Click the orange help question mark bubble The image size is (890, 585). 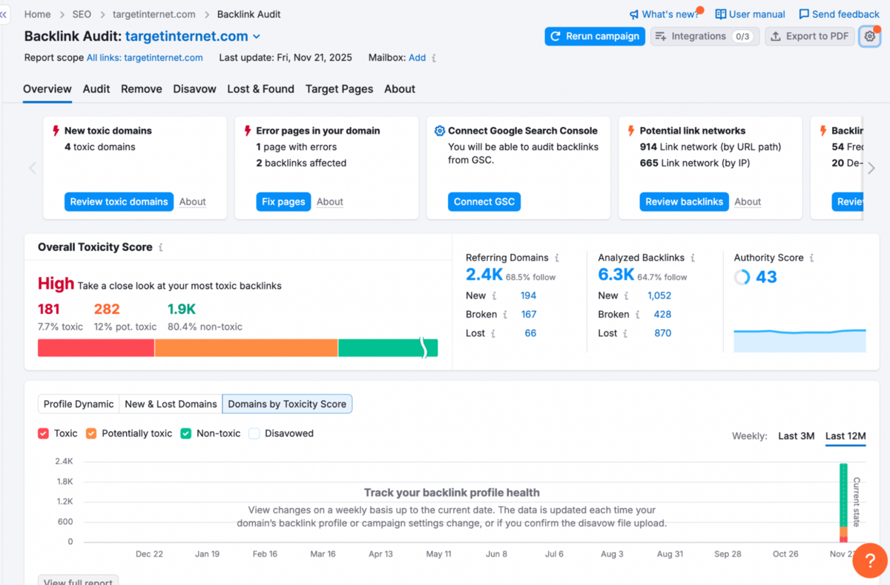click(x=870, y=561)
